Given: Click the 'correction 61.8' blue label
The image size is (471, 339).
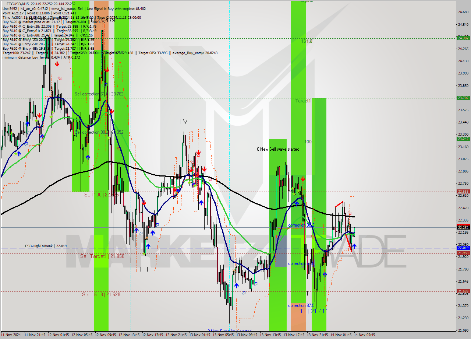Looking at the screenshot, I should (301, 263).
